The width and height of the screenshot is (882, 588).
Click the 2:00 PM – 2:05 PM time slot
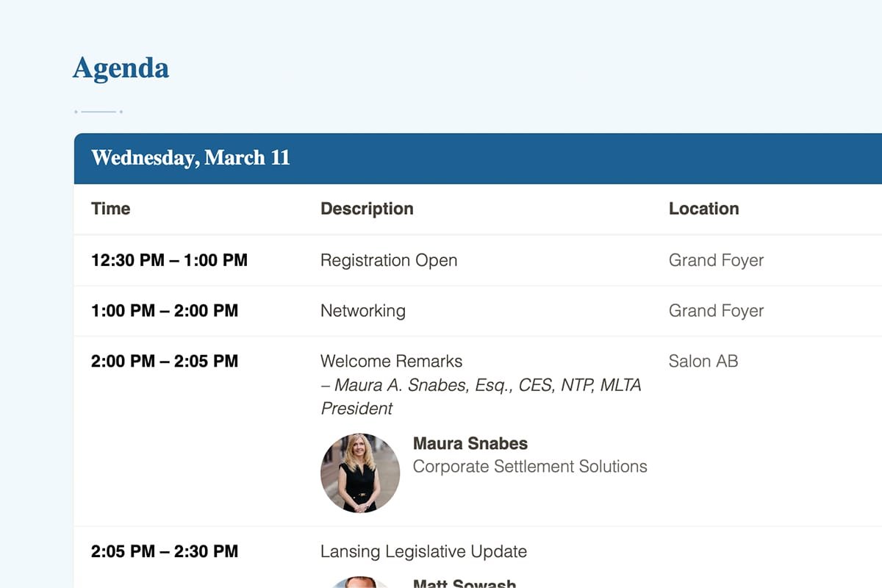[165, 361]
